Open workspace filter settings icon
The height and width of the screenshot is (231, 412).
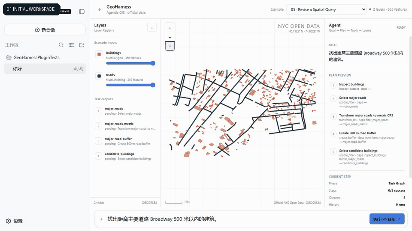pos(72,45)
